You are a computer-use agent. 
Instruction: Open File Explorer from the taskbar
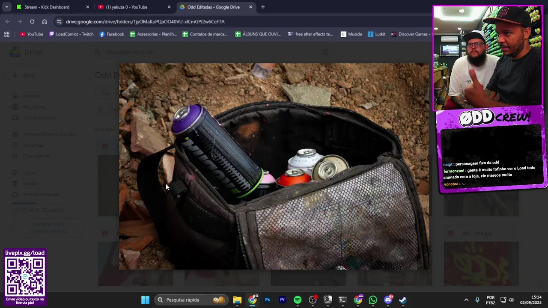click(237, 300)
